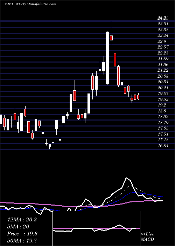The height and width of the screenshot is (246, 175).
Task: Click the 22.57 price axis label
Action: [163, 47]
